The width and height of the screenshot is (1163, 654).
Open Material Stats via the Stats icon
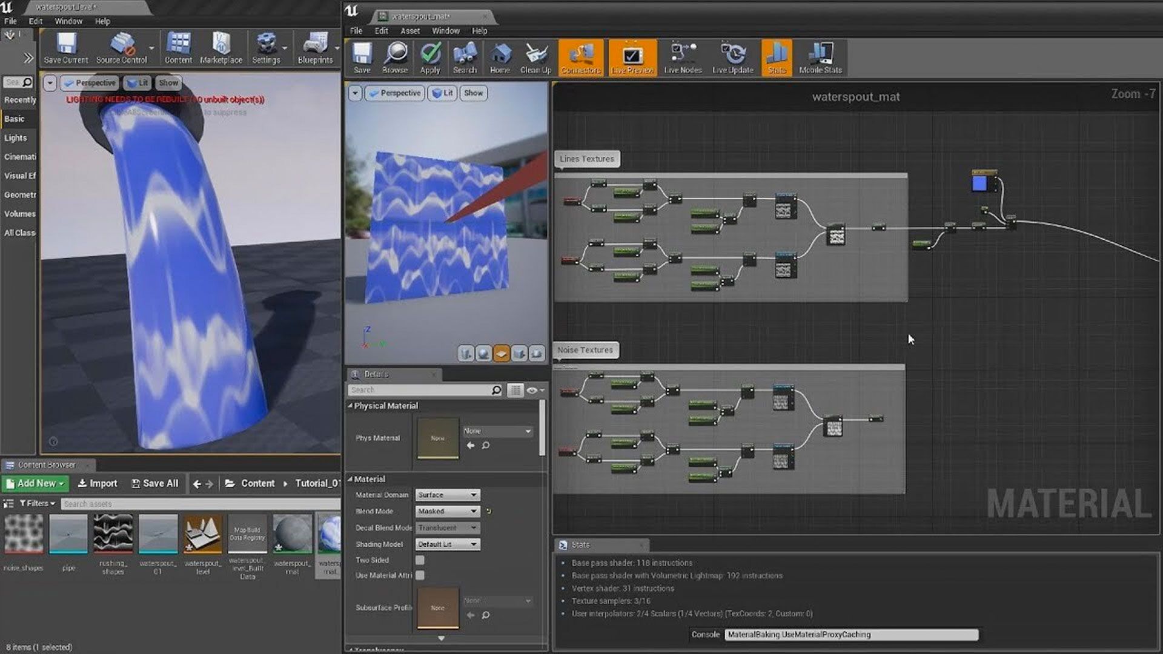click(776, 58)
